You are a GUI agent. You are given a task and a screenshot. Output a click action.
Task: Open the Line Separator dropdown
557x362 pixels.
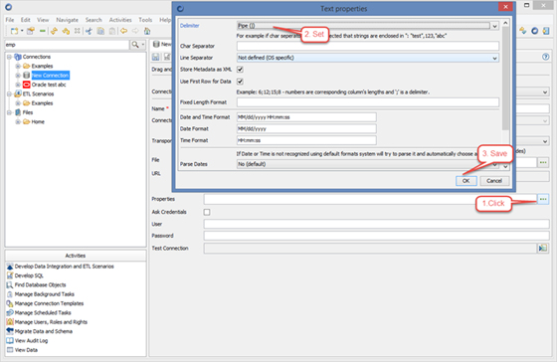coord(494,58)
